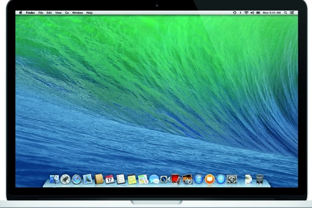Click the volume speaker icon
The height and width of the screenshot is (208, 312).
tap(252, 12)
